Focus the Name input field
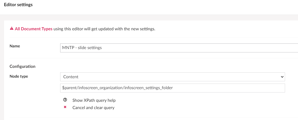298x120 pixels. pos(179,48)
